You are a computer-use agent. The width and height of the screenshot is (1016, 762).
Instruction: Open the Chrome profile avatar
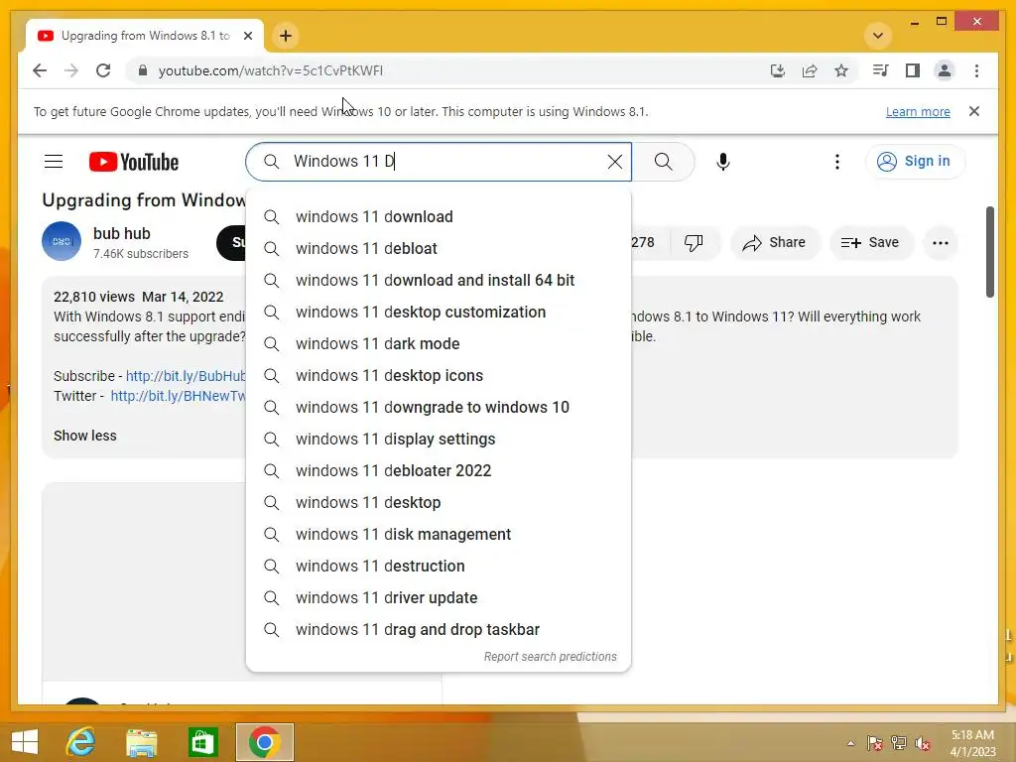945,70
